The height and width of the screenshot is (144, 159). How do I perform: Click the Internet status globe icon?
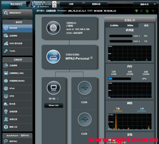coord(53,28)
